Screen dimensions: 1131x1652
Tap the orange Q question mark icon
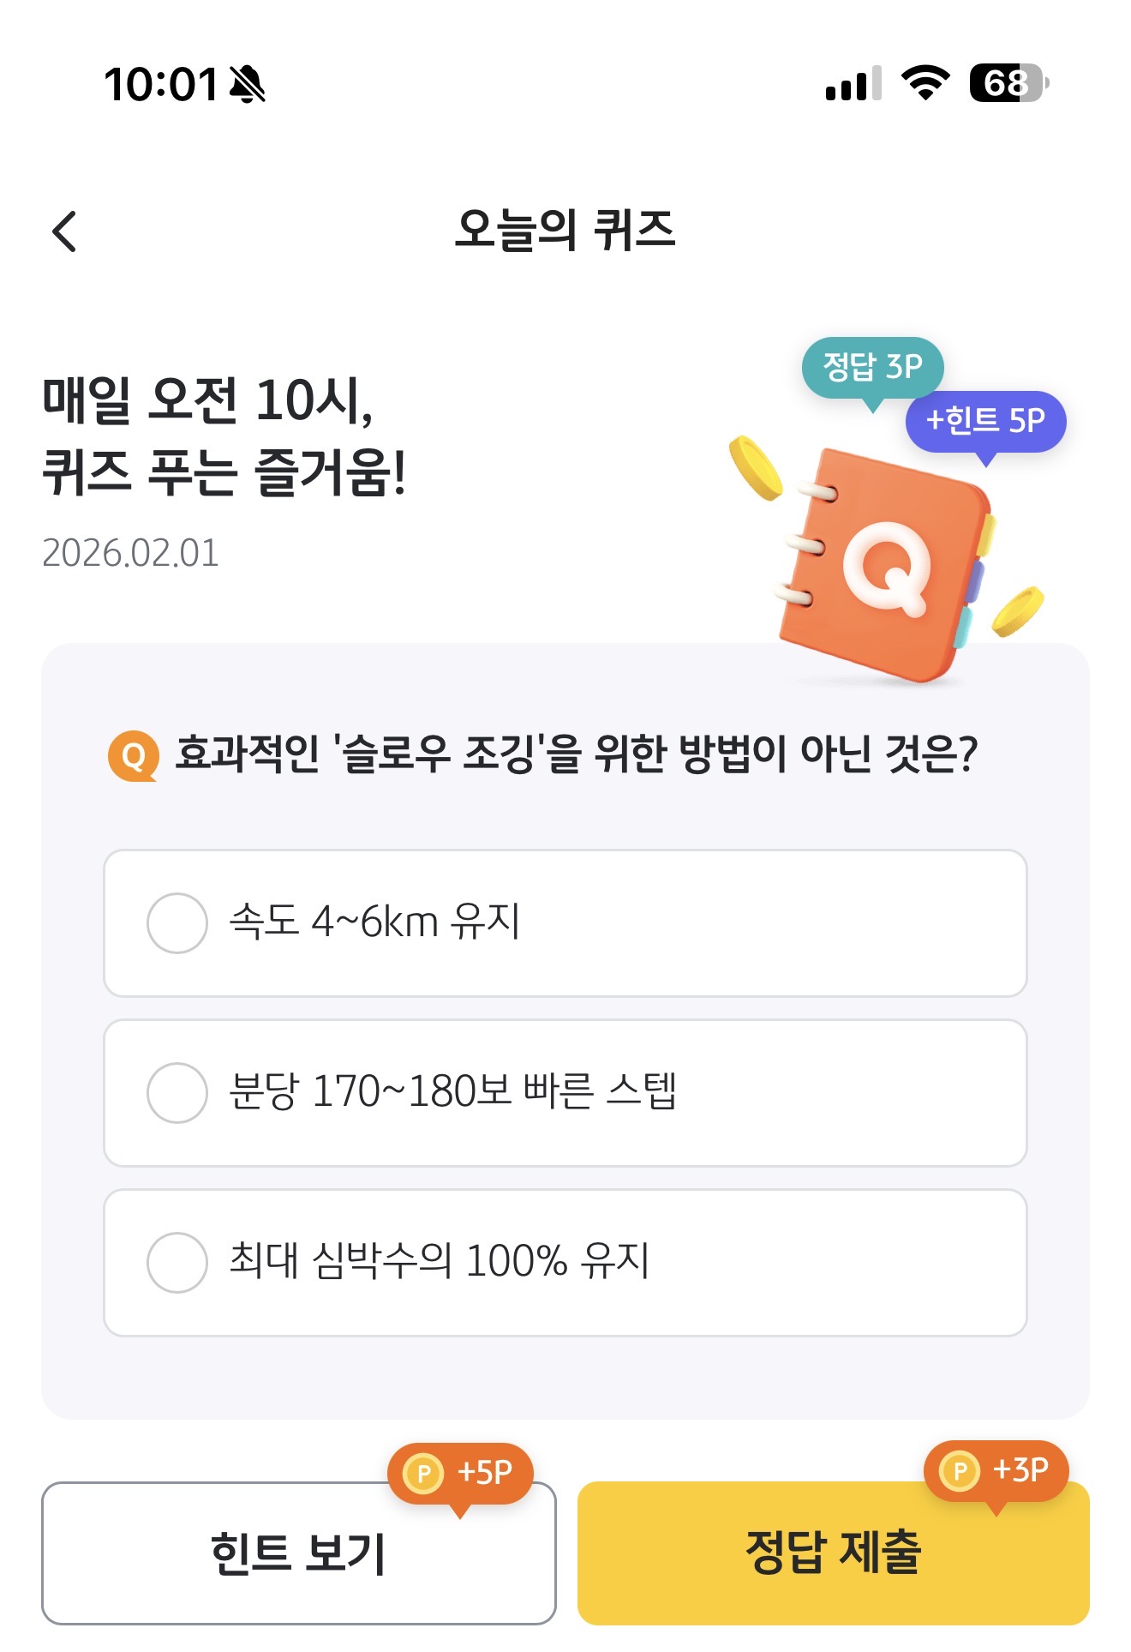(x=134, y=756)
